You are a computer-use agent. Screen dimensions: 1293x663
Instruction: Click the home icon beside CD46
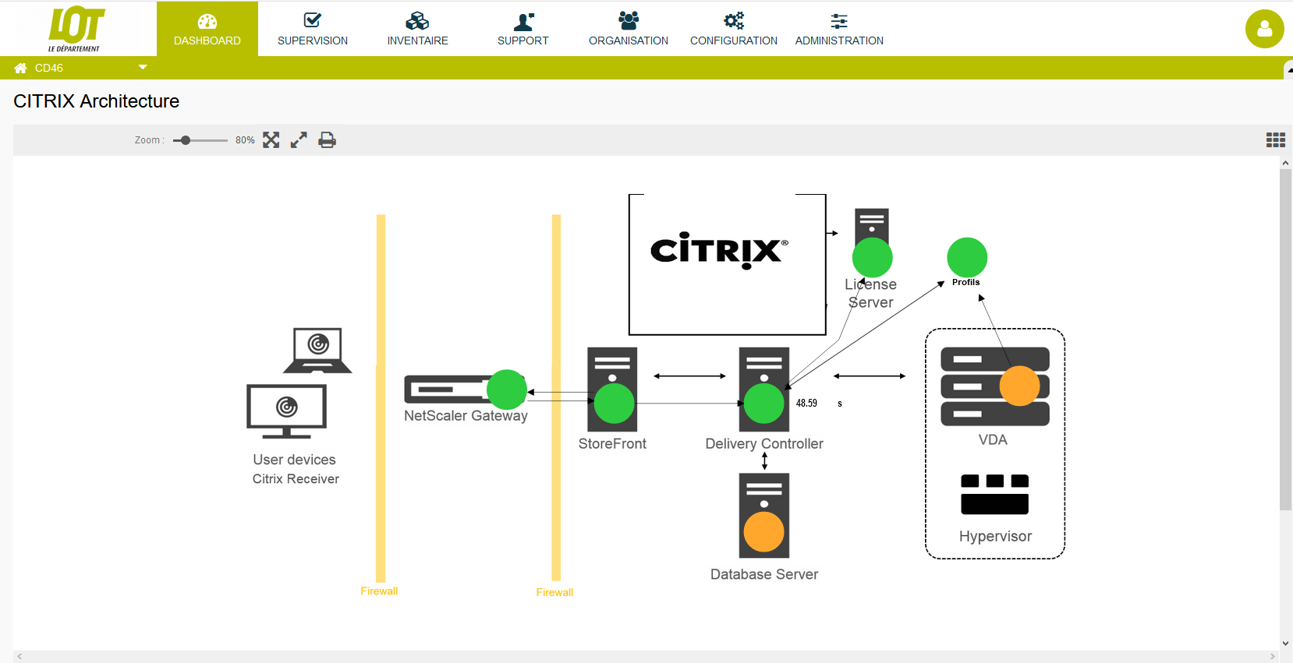coord(20,68)
